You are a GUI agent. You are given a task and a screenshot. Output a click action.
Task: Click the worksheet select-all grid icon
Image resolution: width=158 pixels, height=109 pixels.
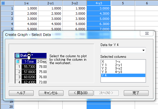pyautogui.click(x=3, y=3)
